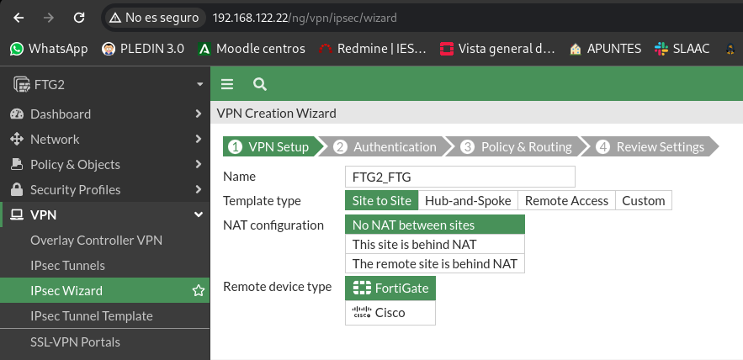
Task: Choose Cisco as remote device type
Action: click(390, 313)
